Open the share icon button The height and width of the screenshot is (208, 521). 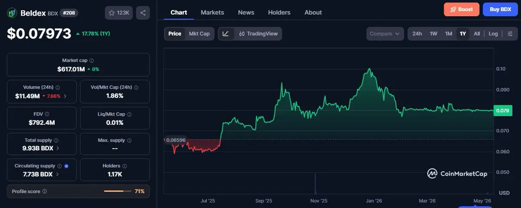[143, 13]
